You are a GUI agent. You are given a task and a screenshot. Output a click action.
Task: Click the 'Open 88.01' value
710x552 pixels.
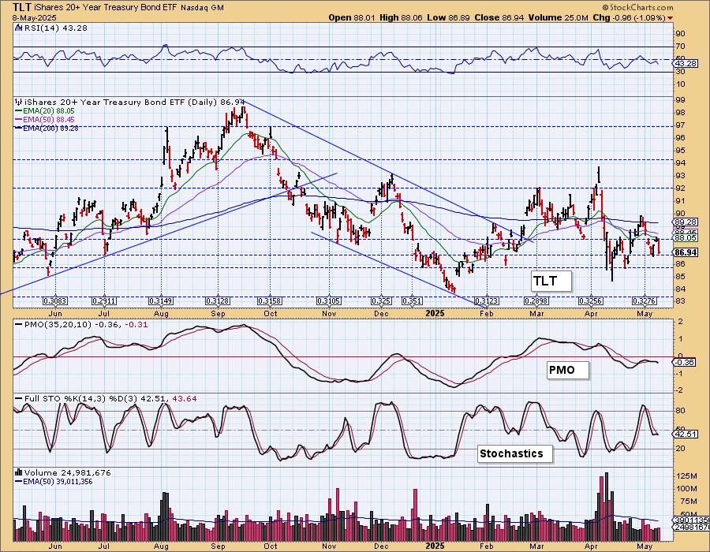pos(351,18)
